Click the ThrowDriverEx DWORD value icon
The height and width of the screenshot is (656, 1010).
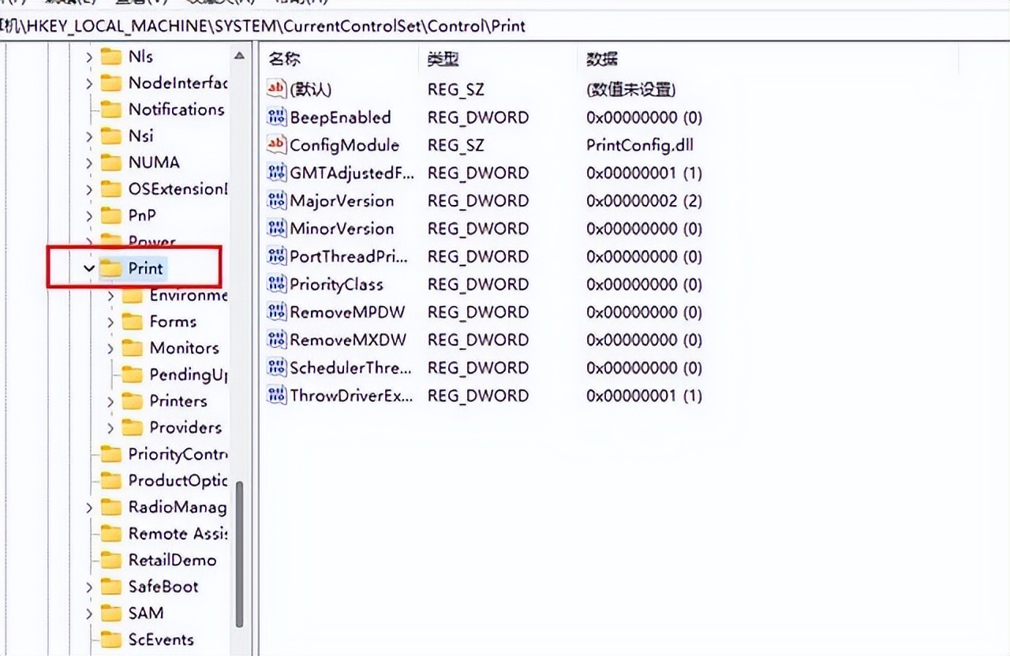275,395
